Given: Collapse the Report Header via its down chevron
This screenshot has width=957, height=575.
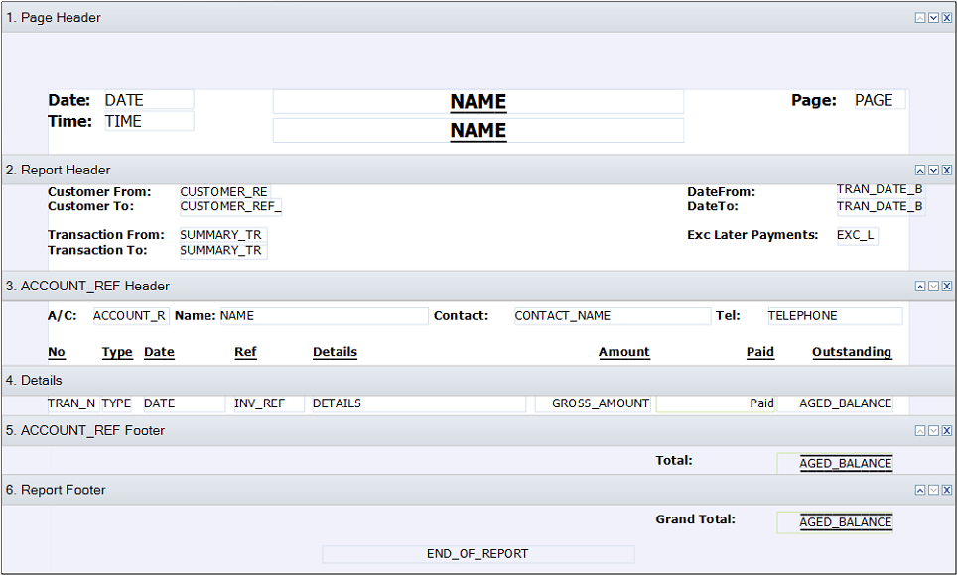Looking at the screenshot, I should pos(933,170).
